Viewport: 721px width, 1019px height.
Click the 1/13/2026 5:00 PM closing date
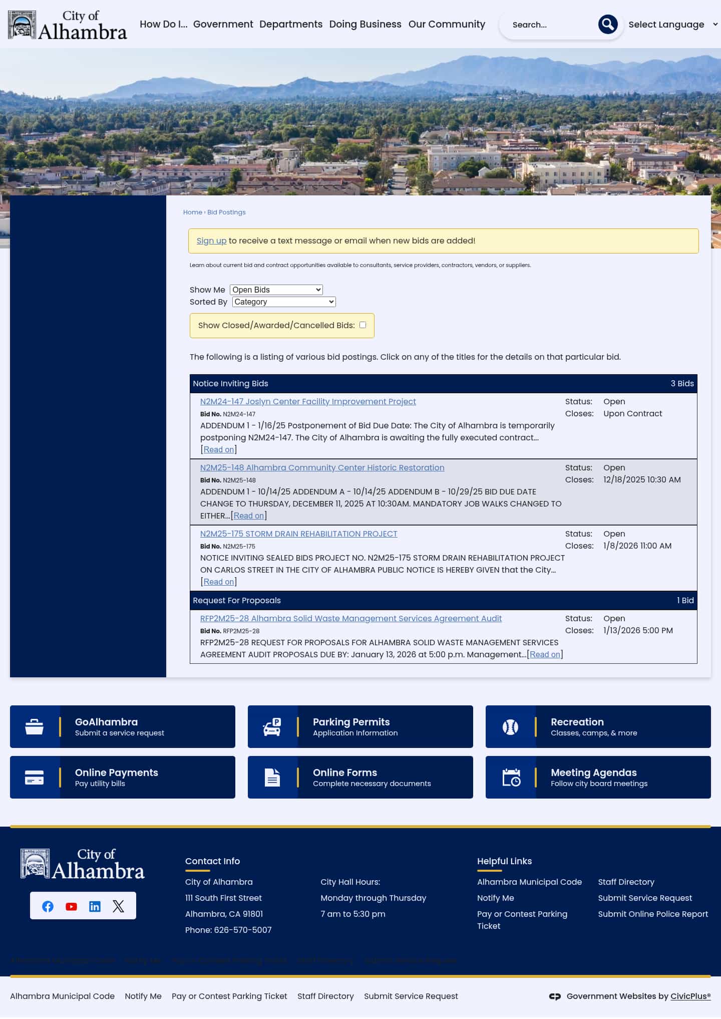point(638,630)
